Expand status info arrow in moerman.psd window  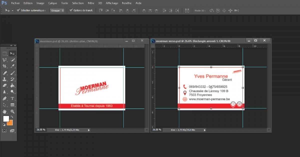[89, 130]
